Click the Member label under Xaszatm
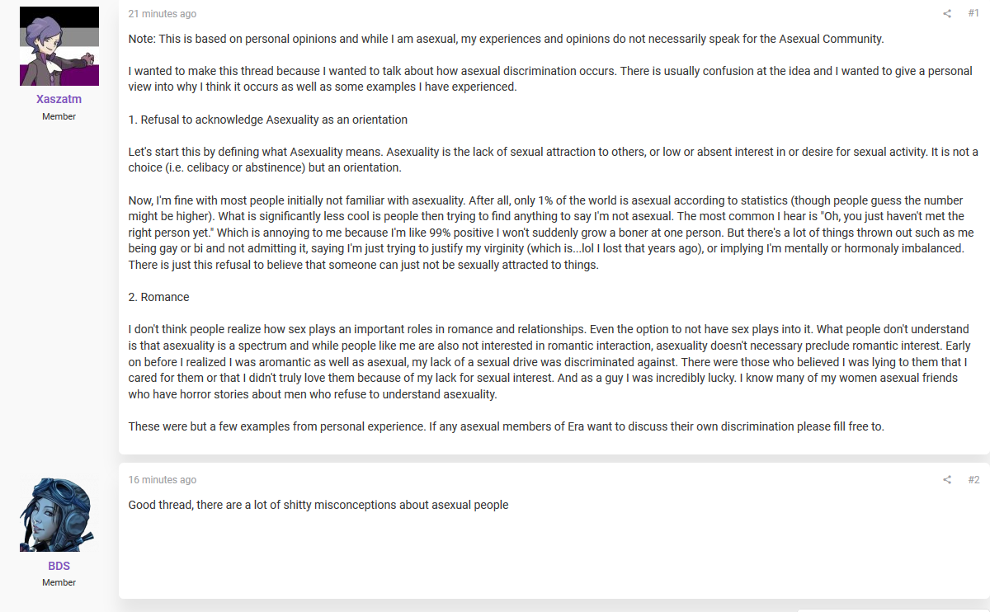 tap(59, 116)
